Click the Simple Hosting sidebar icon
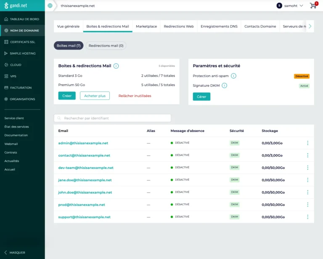 click(x=6, y=53)
